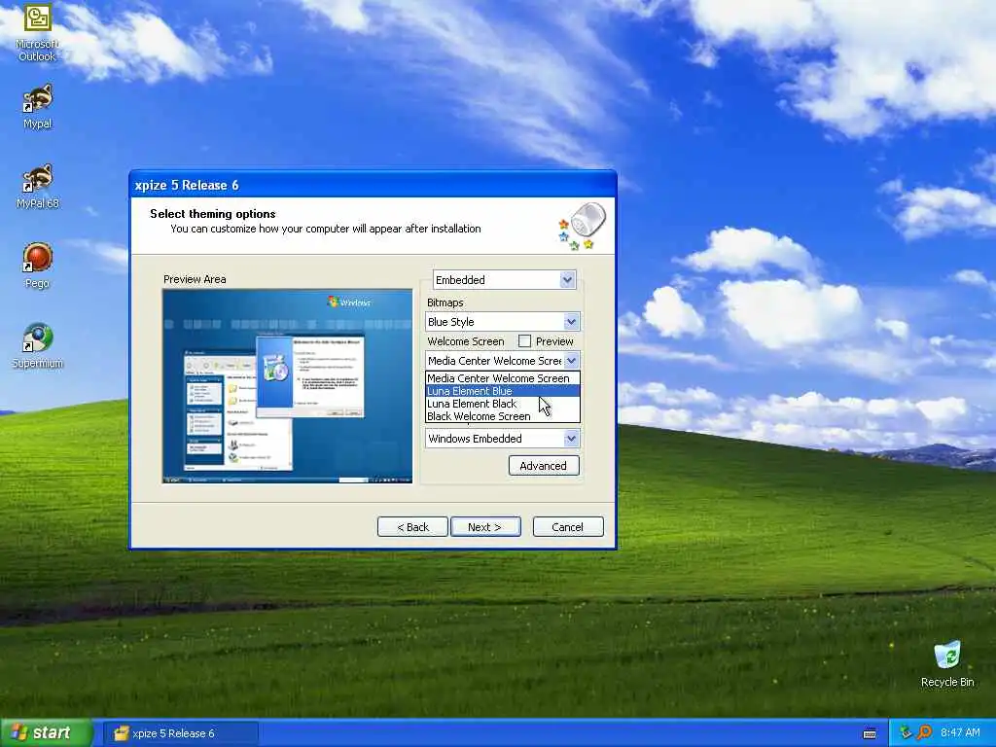The width and height of the screenshot is (996, 747).
Task: Expand the Blue Style bitmaps dropdown
Action: coord(571,321)
